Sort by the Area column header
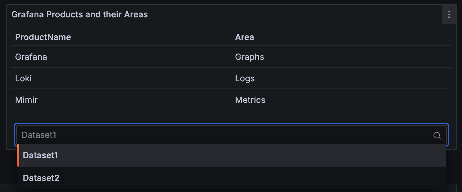 tap(245, 37)
